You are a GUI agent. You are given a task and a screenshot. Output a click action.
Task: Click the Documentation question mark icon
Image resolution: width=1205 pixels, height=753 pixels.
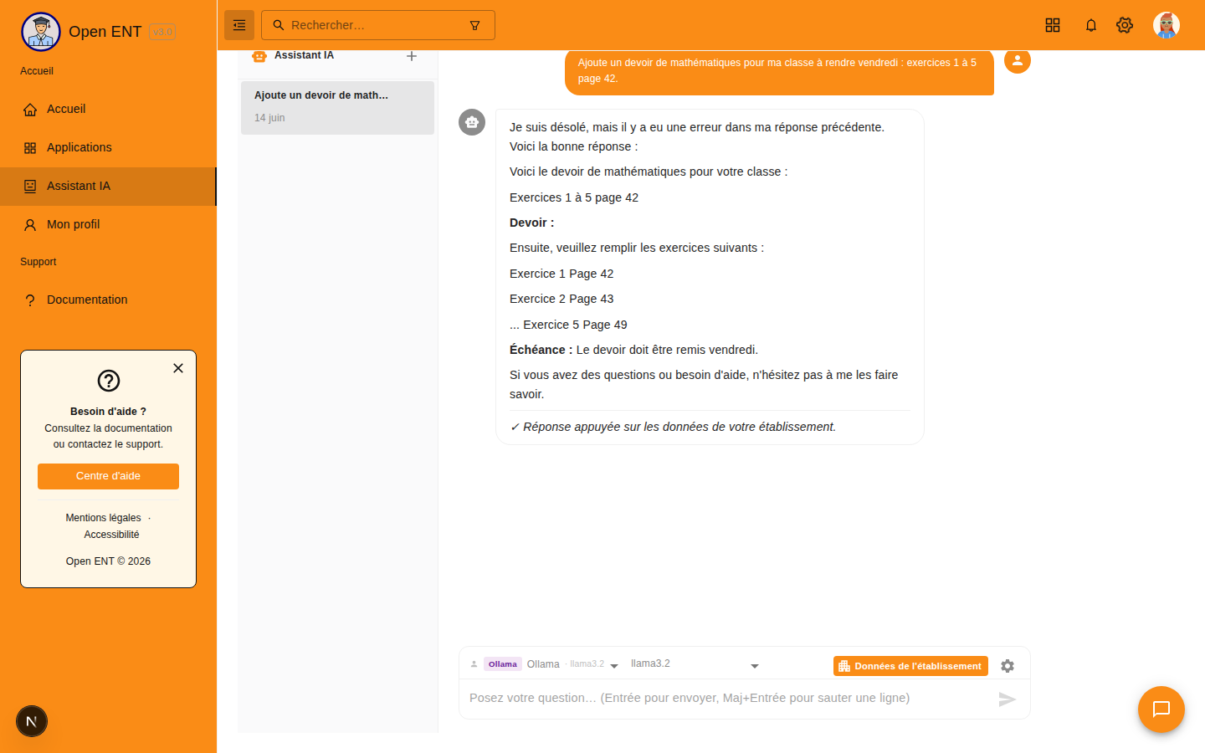coord(30,300)
